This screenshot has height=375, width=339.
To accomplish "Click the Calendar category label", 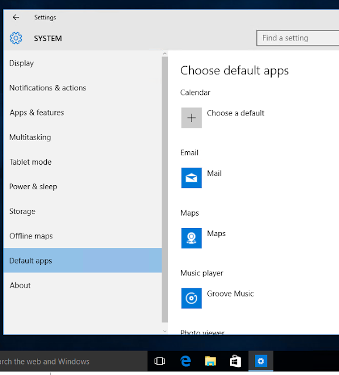I will (x=195, y=93).
